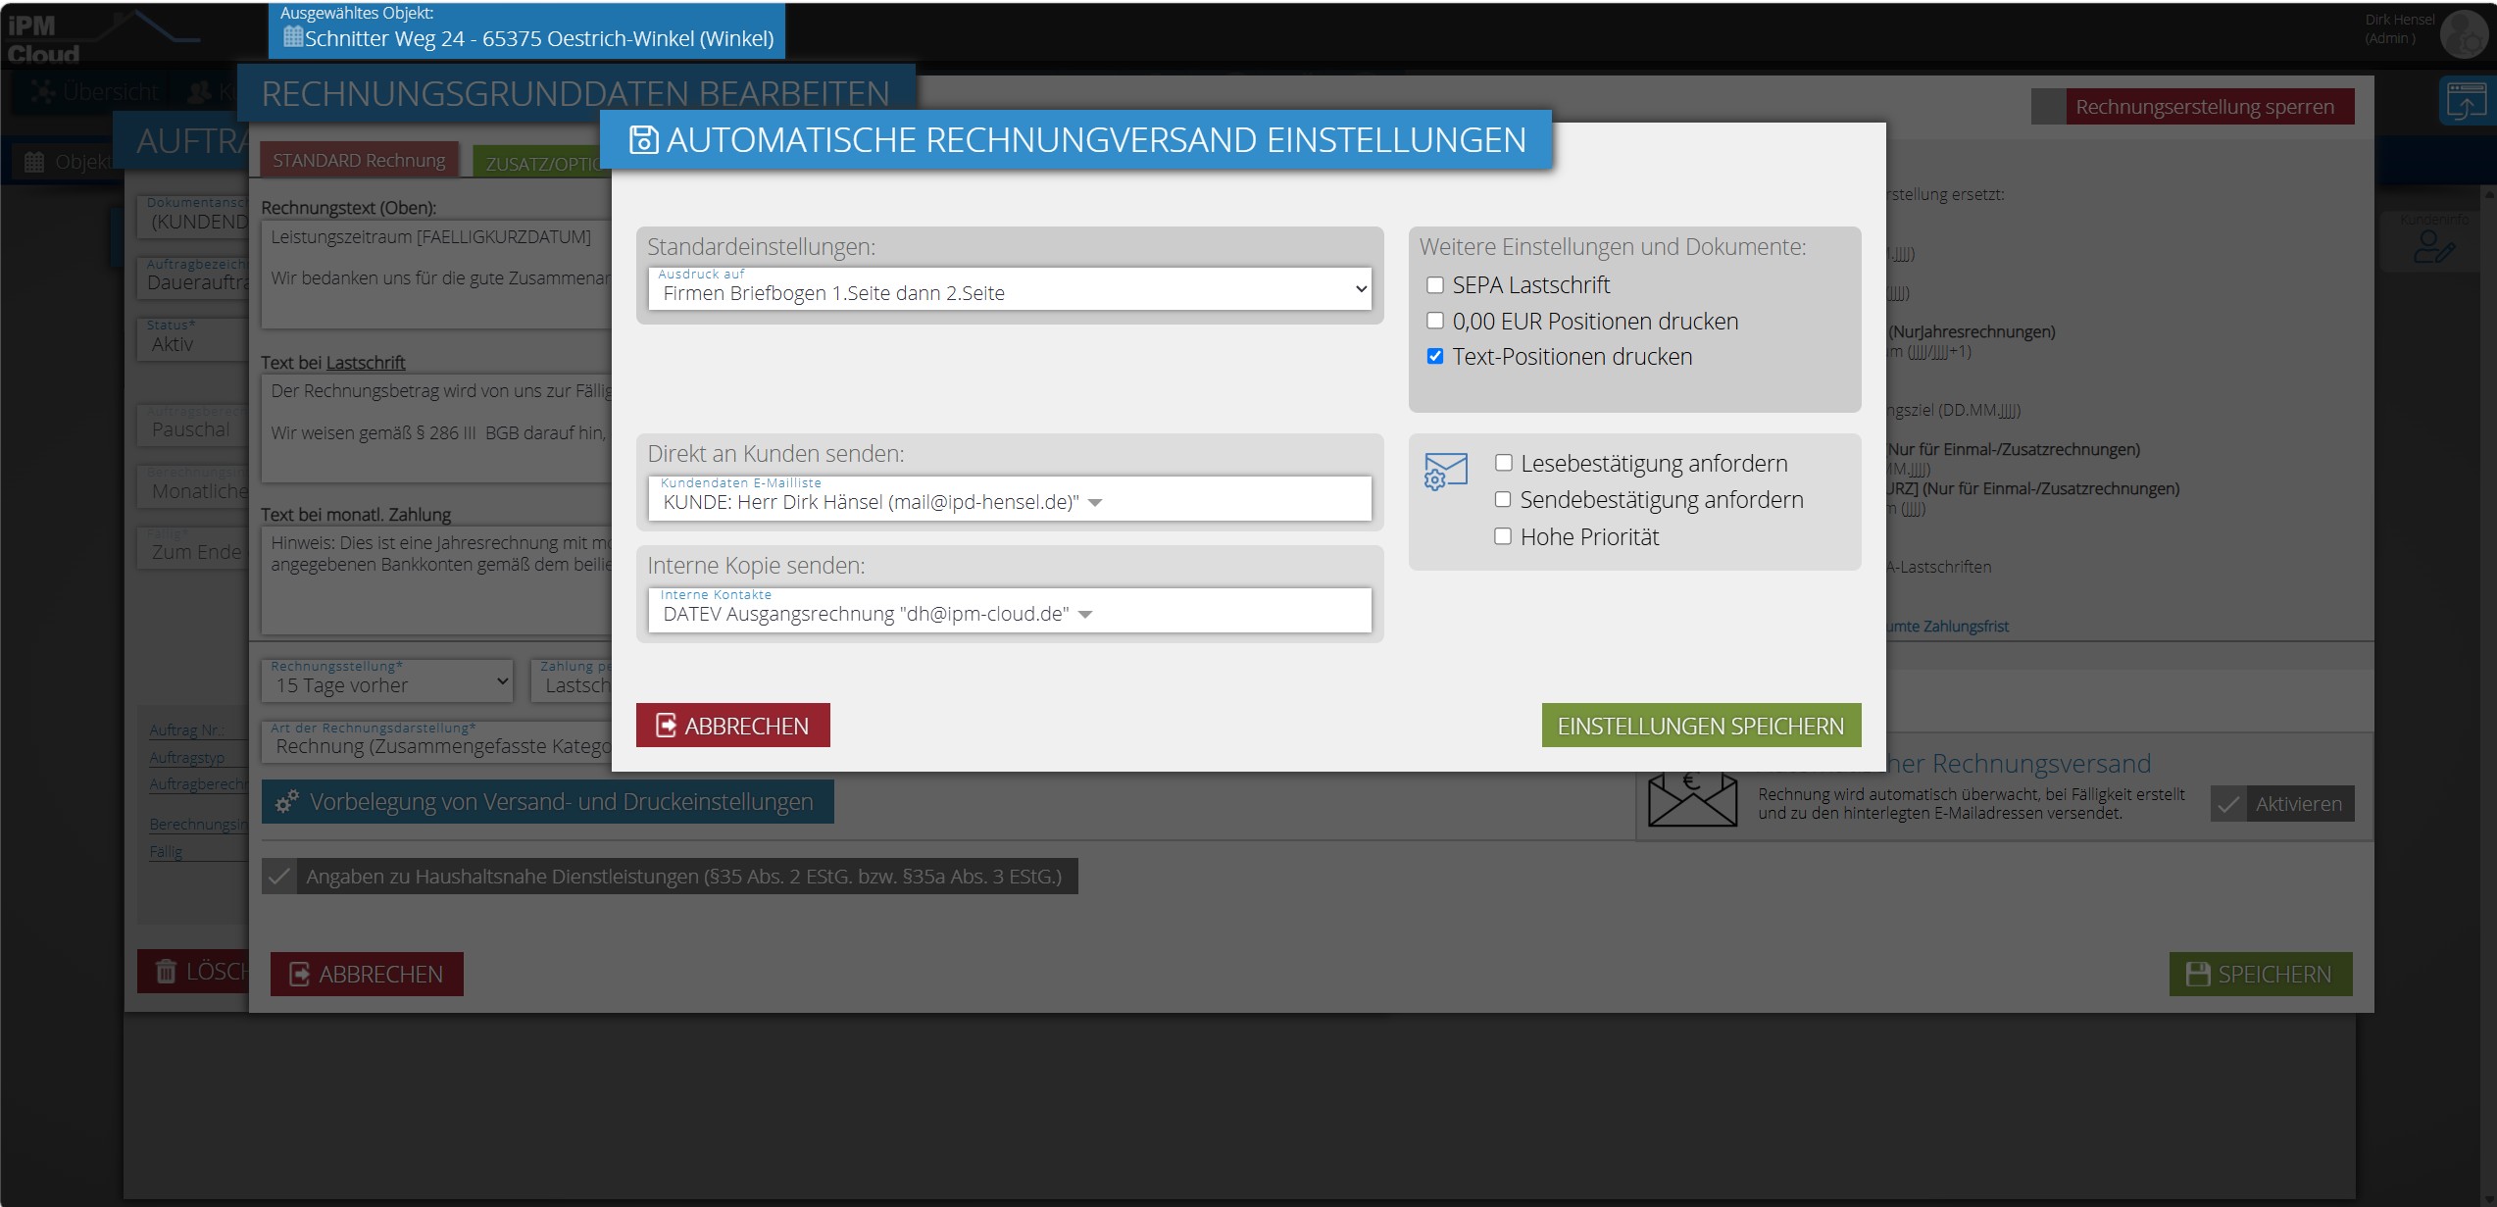This screenshot has height=1207, width=2497.
Task: Click the Auftrag Nr. link
Action: [186, 730]
